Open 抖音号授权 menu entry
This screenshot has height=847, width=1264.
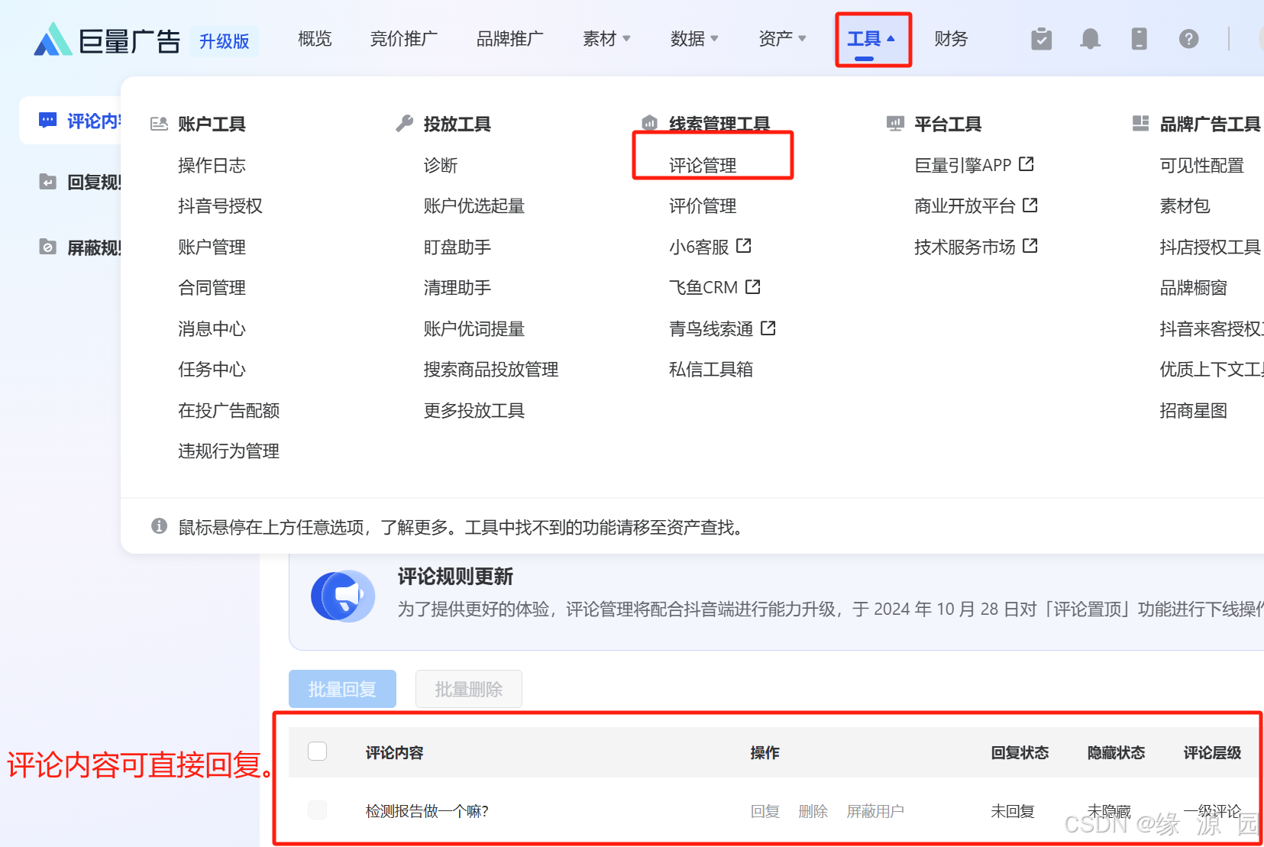220,206
